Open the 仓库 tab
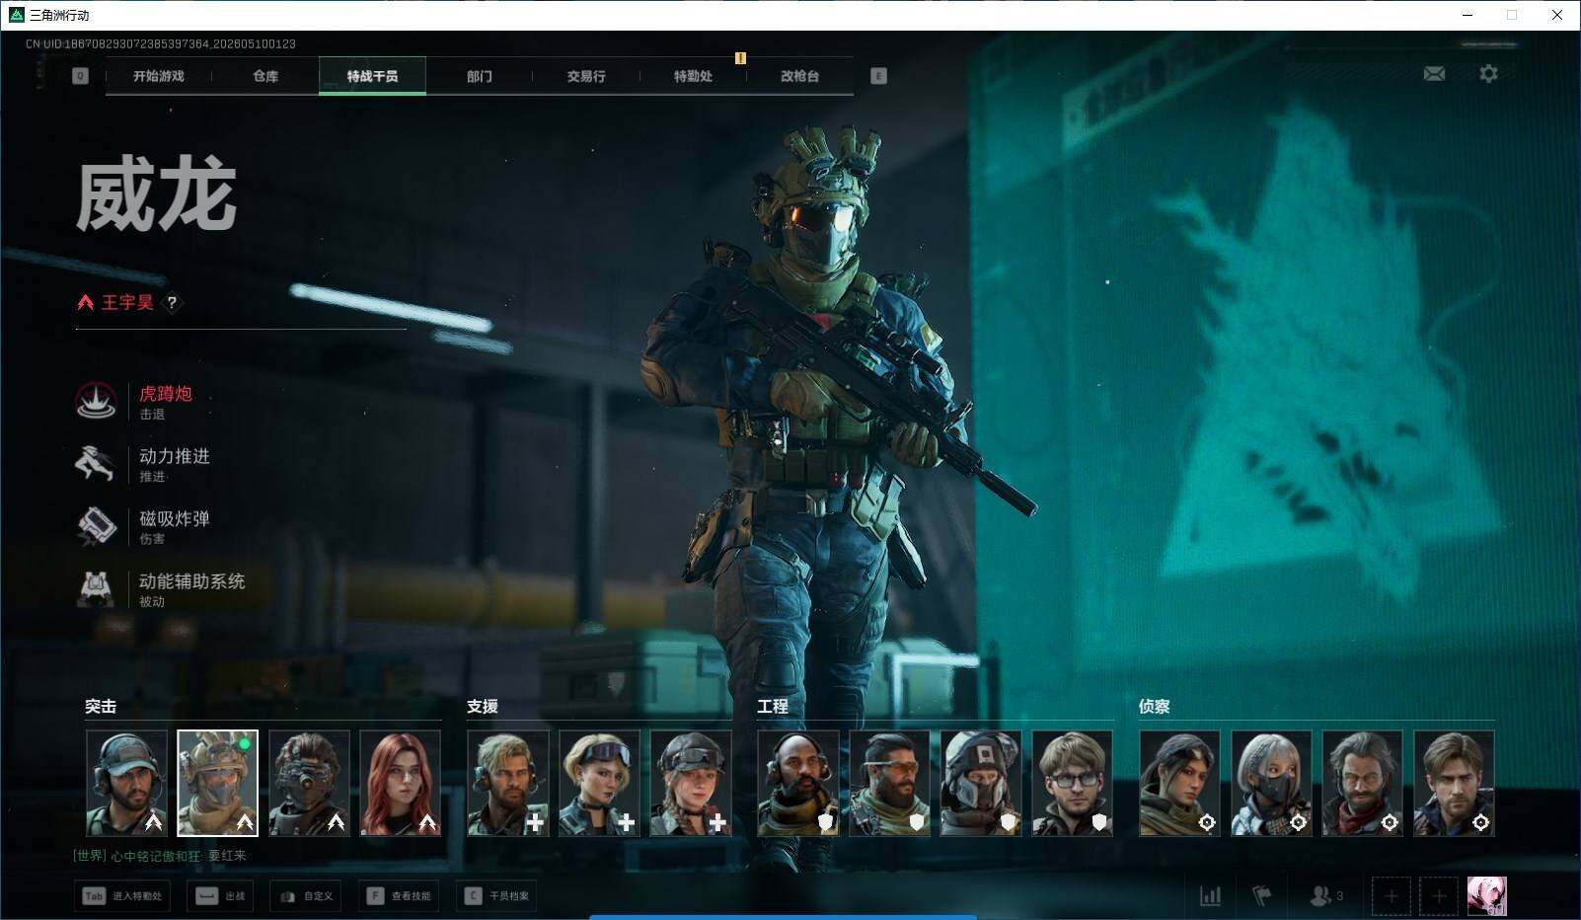 coord(265,76)
